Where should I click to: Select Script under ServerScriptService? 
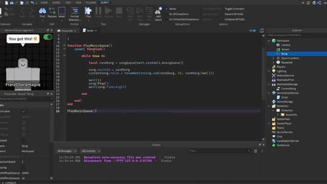pos(285,98)
